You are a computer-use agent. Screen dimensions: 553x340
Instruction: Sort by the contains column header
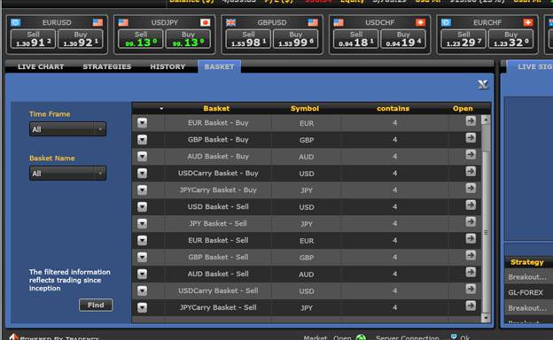tap(393, 109)
